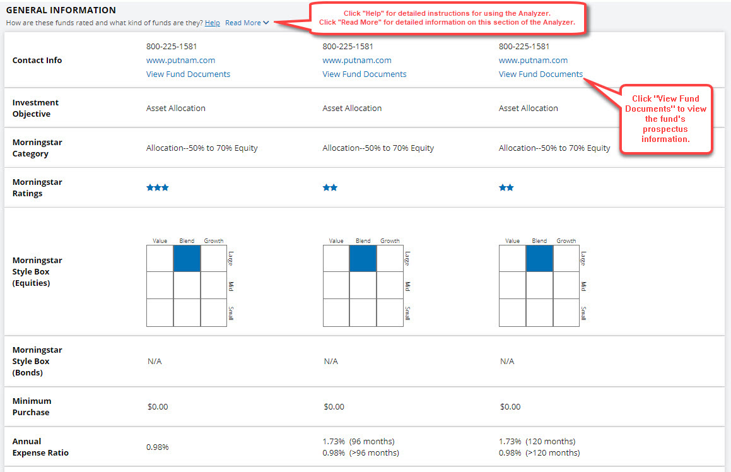Viewport: 731px width, 472px height.
Task: Select the Asset Allocation objective in the middle column
Action: point(352,108)
